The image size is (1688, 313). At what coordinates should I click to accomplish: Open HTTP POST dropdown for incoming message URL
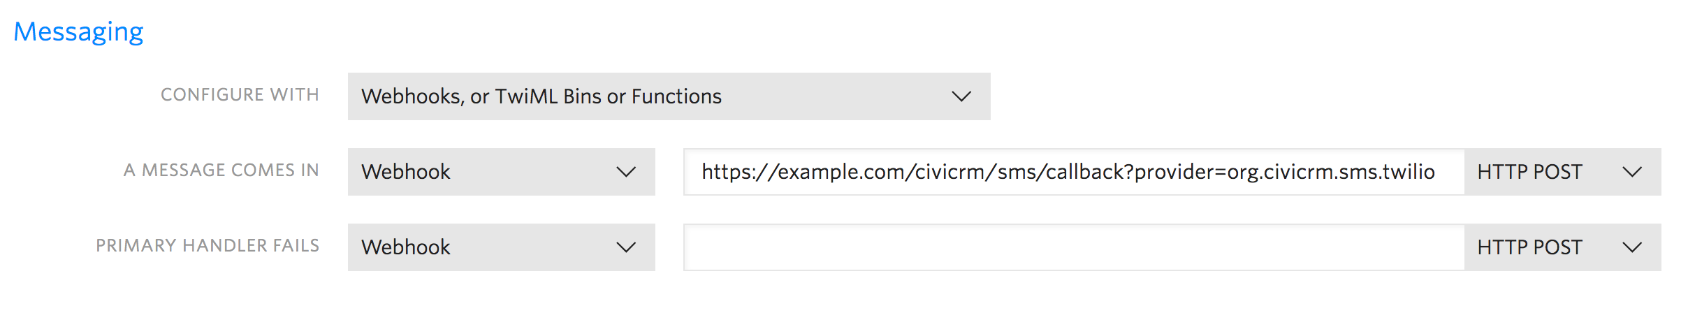click(1562, 172)
